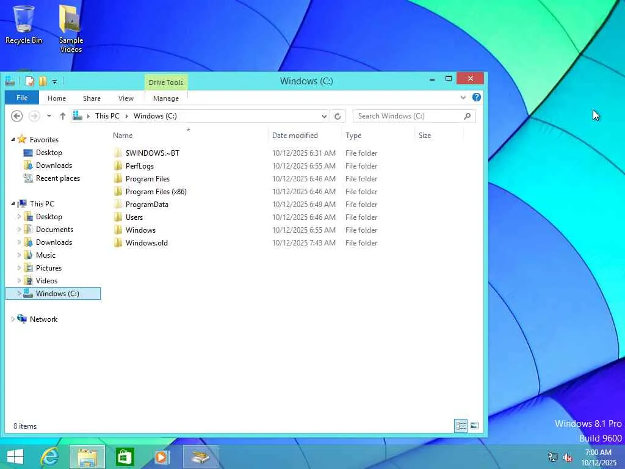Collapse the Favorites group

(13, 140)
